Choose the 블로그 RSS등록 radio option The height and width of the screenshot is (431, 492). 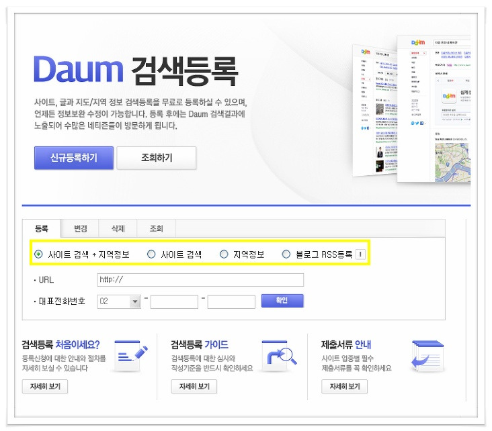tap(286, 254)
